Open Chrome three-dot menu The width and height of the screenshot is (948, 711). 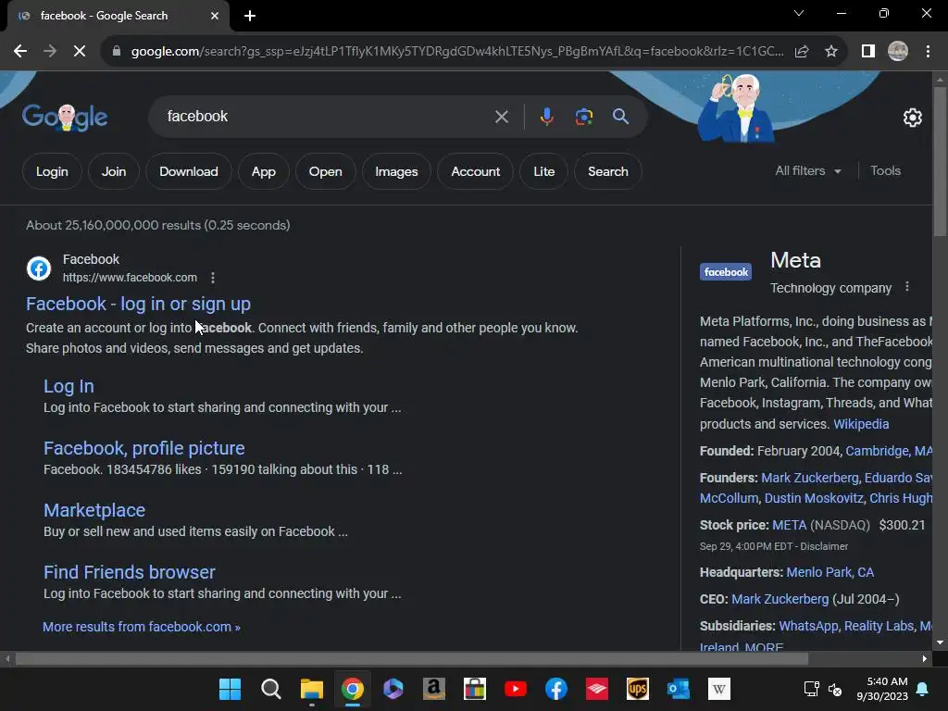click(928, 52)
